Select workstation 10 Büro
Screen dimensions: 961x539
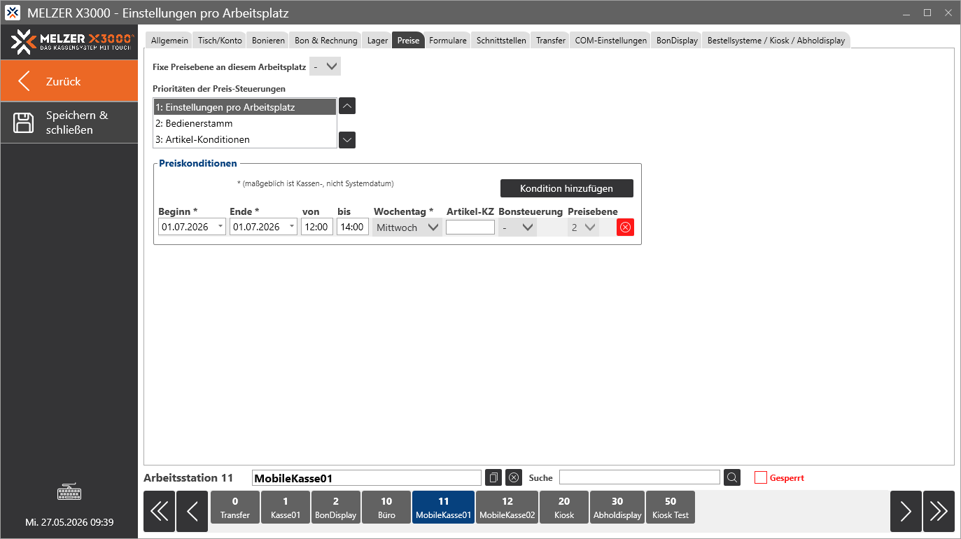pyautogui.click(x=386, y=508)
